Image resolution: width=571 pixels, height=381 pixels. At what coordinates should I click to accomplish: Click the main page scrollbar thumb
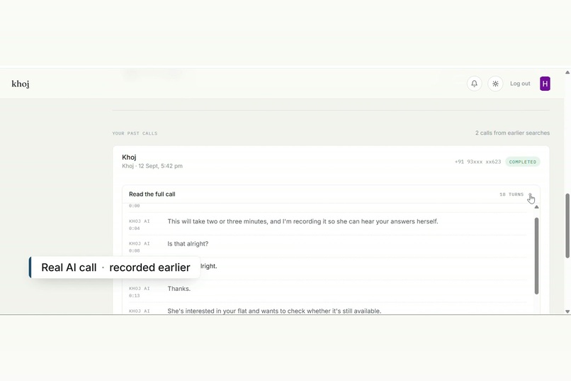click(567, 226)
